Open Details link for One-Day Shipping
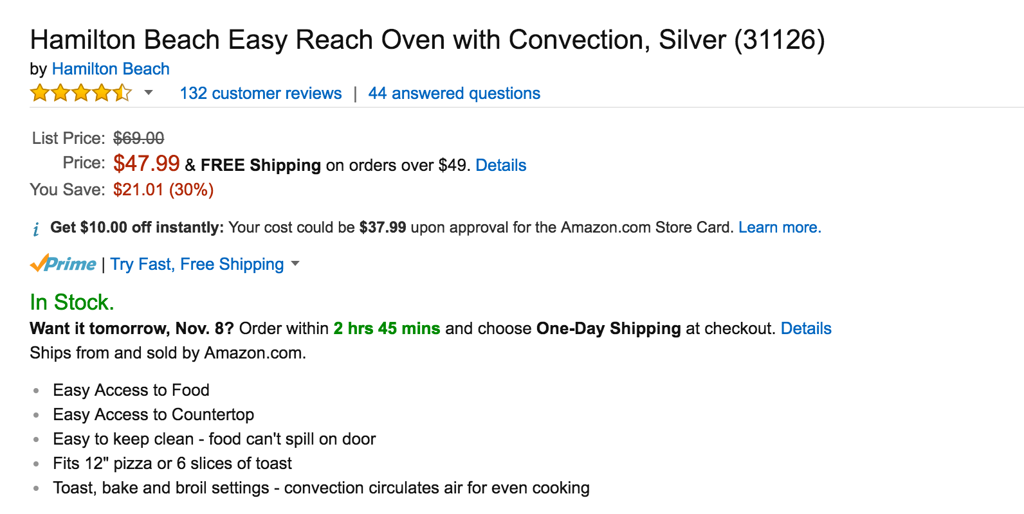 806,328
